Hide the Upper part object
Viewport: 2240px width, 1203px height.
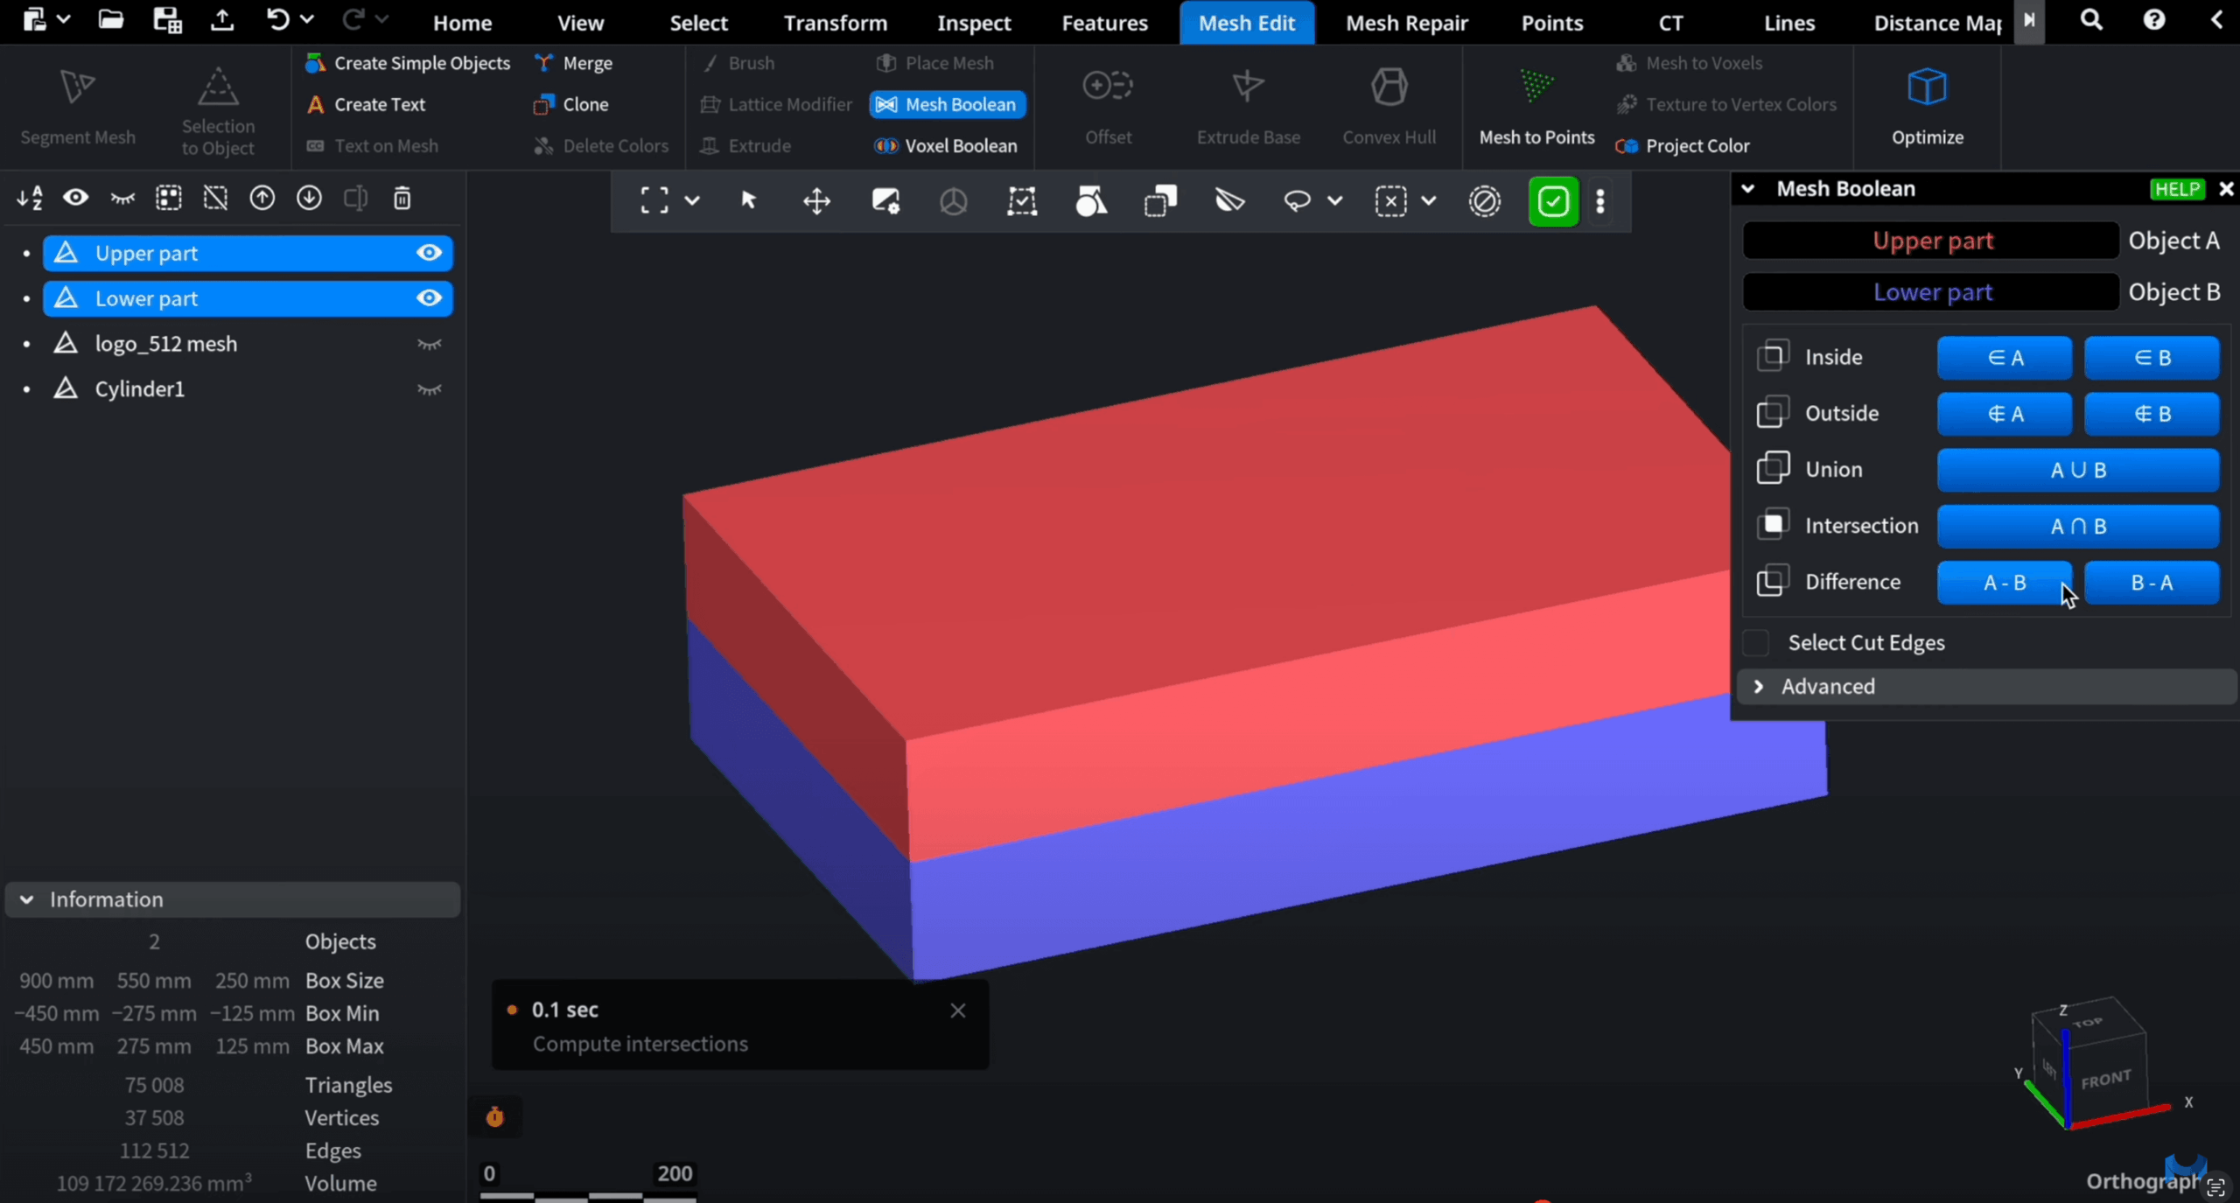pyautogui.click(x=429, y=253)
